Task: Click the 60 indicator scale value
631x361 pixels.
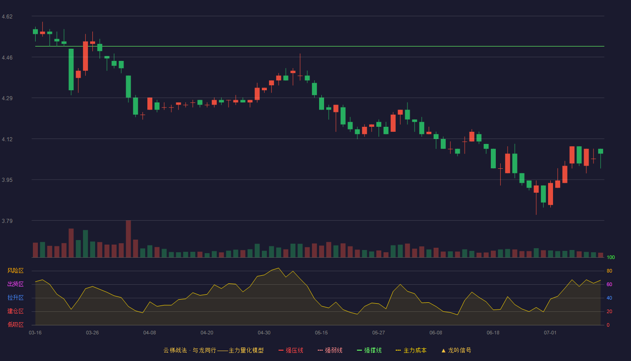Action: 609,284
